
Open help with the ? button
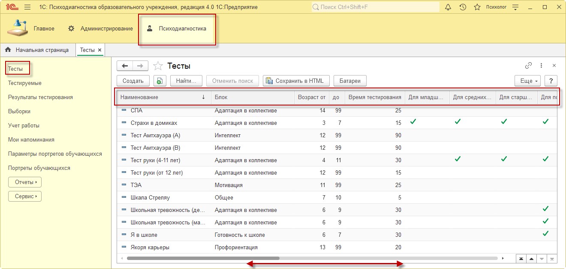coord(551,81)
